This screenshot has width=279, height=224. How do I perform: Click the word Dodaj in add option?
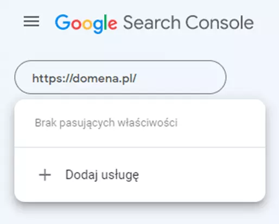click(82, 175)
